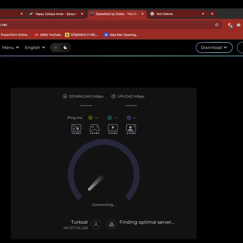Expand the Download dropdown button

[214, 47]
